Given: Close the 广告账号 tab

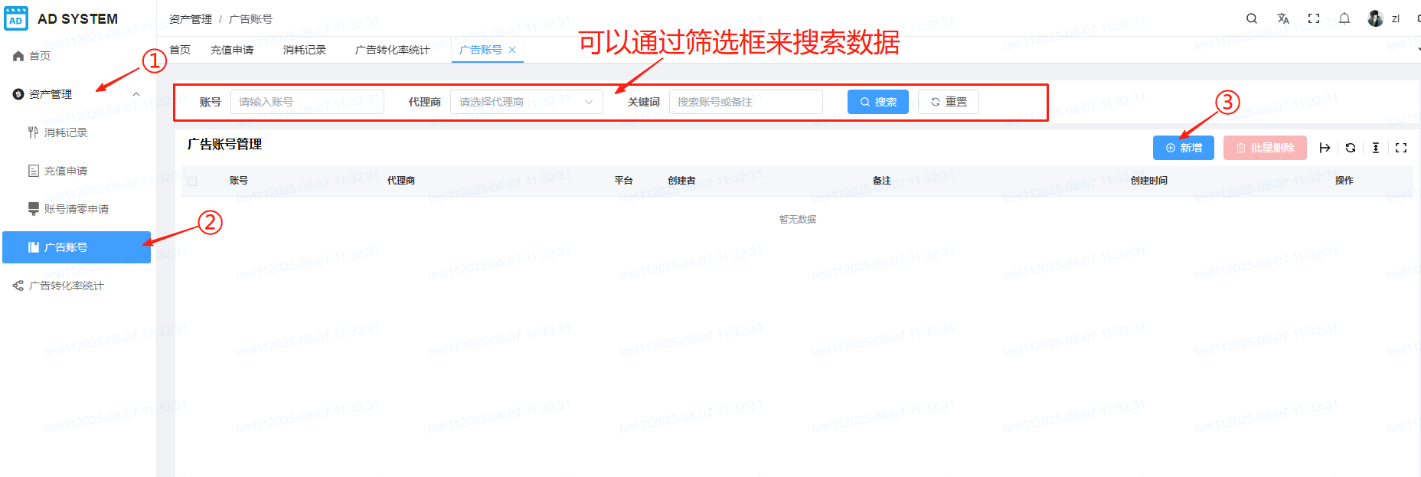Looking at the screenshot, I should click(512, 50).
